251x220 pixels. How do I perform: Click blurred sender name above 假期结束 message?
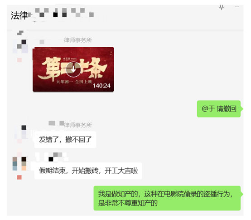(52, 157)
